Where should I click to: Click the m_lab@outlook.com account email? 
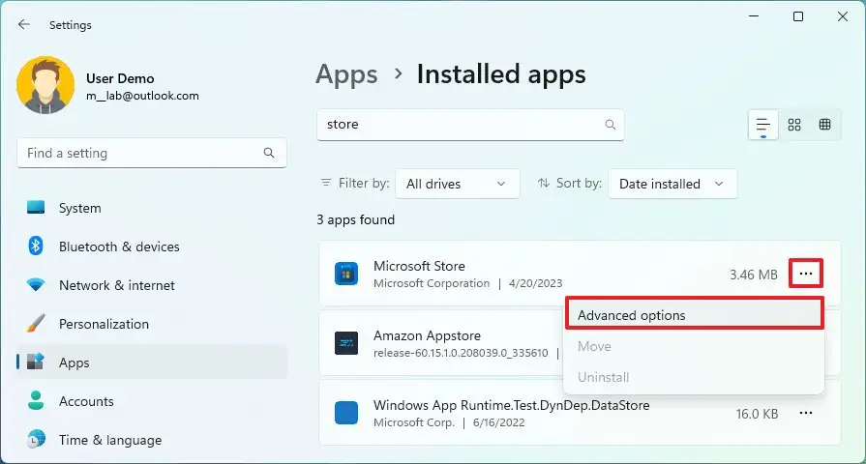pyautogui.click(x=142, y=96)
